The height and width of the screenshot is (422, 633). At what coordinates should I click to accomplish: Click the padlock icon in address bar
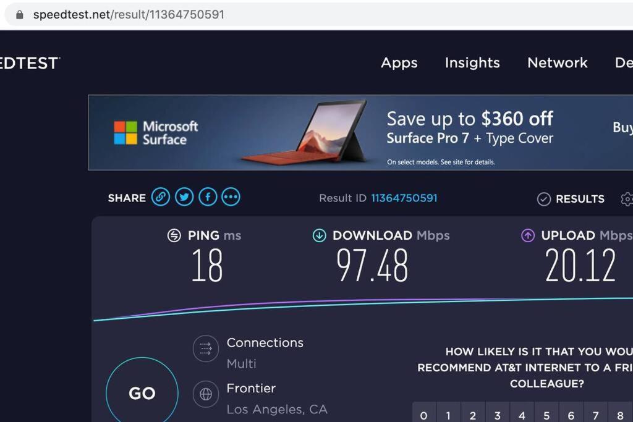coord(19,14)
